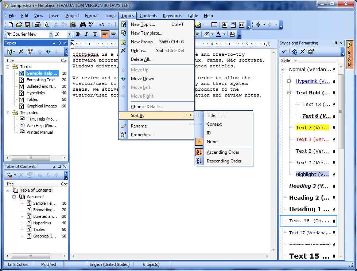
Task: Run the spell check ABC icon
Action: 91,25
